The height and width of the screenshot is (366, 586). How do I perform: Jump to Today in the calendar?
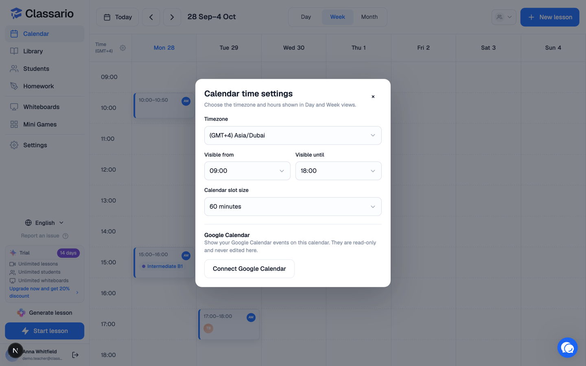[117, 17]
